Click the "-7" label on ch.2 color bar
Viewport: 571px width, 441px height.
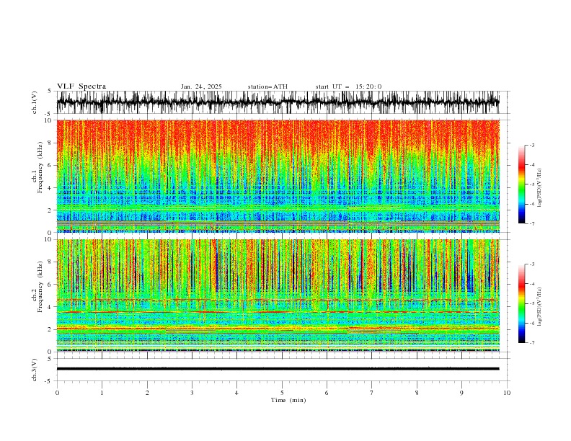pos(531,343)
